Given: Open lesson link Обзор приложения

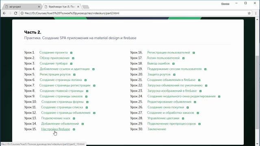Looking at the screenshot, I should (x=54, y=58).
